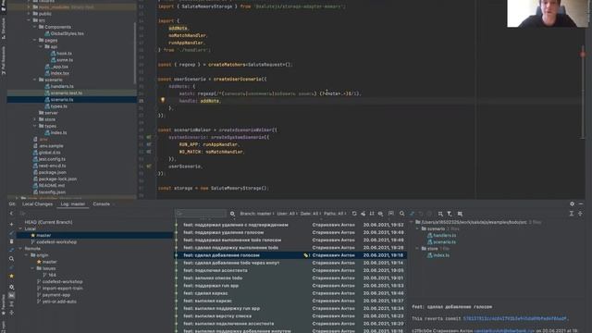592x333 pixels.
Task: Open handlers.ts in the project tree
Action: pos(62,86)
